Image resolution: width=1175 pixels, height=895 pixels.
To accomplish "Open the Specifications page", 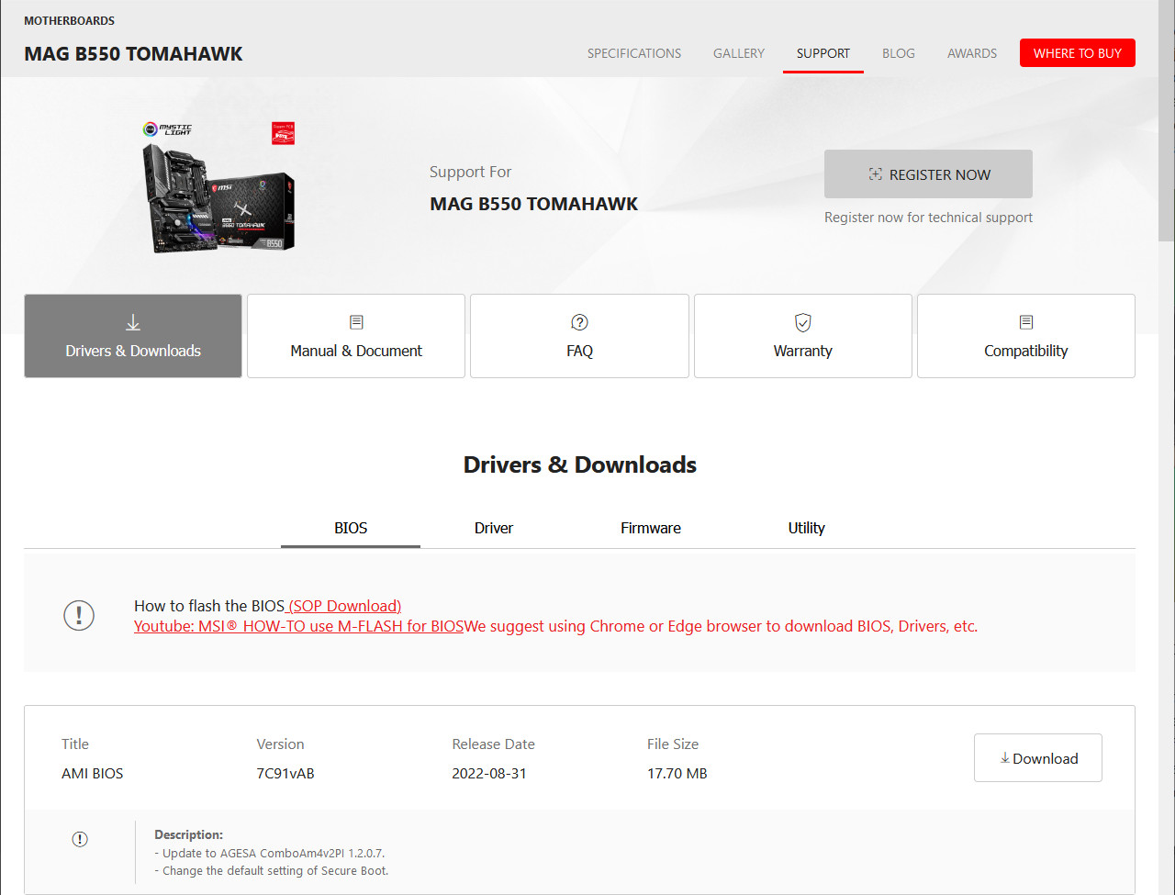I will click(x=634, y=53).
